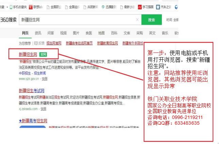Select the 地图 search tab
This screenshot has height=144, width=219.
pos(101,33)
